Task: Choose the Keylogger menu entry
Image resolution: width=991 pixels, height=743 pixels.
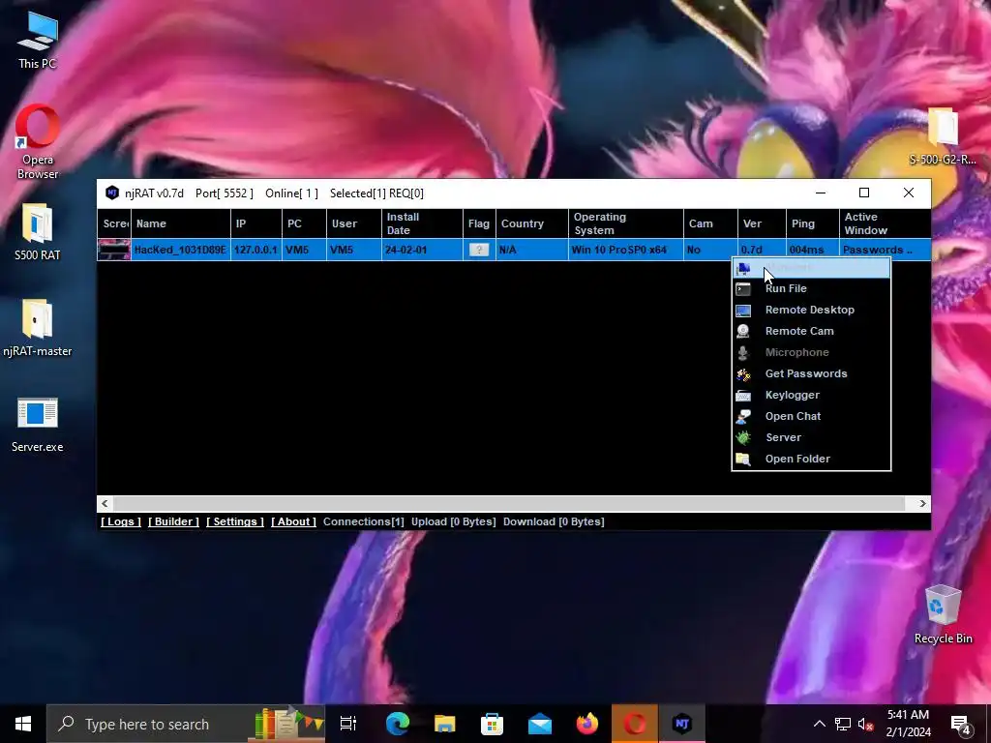Action: coord(811,395)
